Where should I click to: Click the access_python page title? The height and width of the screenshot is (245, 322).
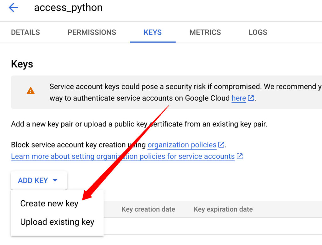click(x=68, y=8)
